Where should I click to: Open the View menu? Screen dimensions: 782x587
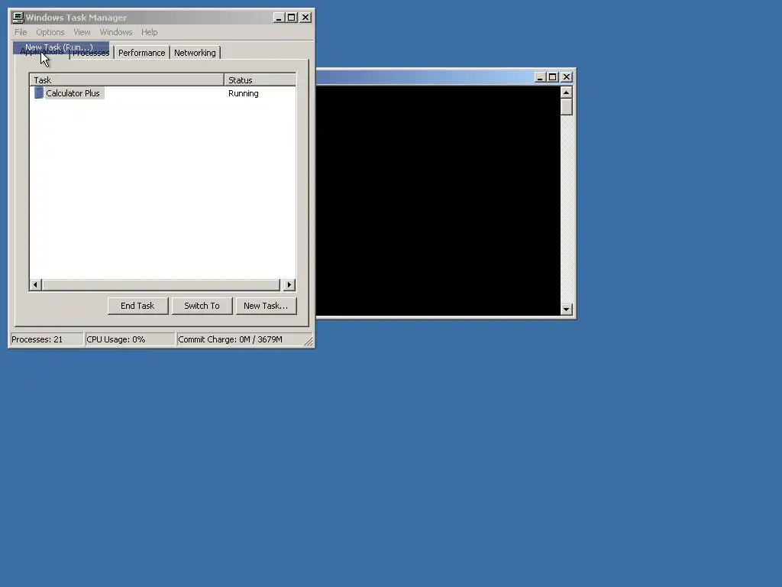tap(82, 32)
